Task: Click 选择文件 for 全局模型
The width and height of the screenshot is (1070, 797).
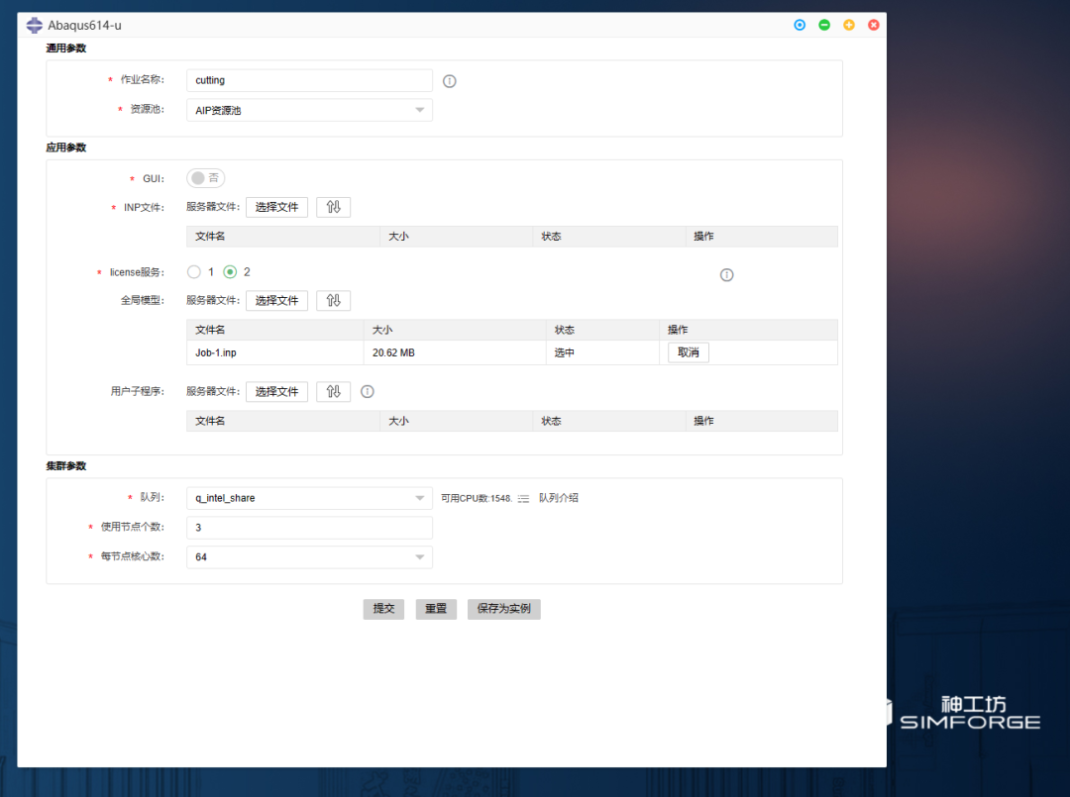Action: pos(276,300)
